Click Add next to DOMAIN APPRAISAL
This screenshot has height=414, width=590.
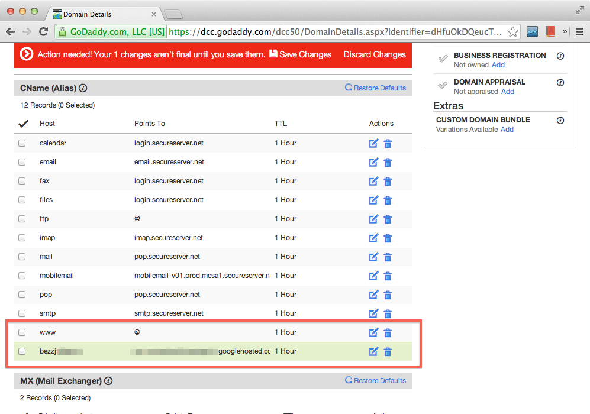pyautogui.click(x=508, y=92)
